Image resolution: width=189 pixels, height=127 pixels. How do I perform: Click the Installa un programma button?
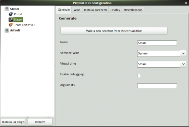[13, 122]
